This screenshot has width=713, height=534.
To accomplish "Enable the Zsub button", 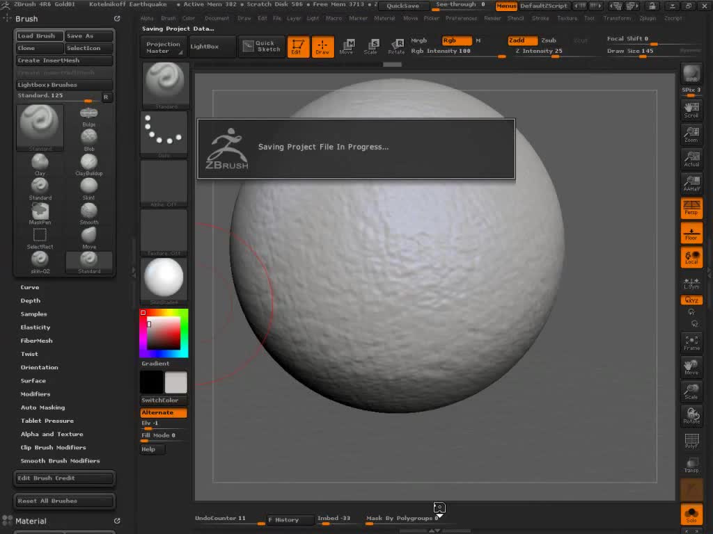I will click(x=549, y=40).
